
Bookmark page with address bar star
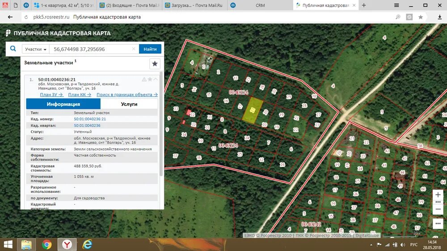point(421,17)
